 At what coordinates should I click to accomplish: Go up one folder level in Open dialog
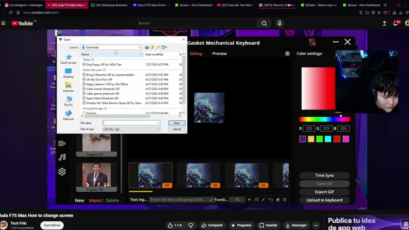(152, 47)
